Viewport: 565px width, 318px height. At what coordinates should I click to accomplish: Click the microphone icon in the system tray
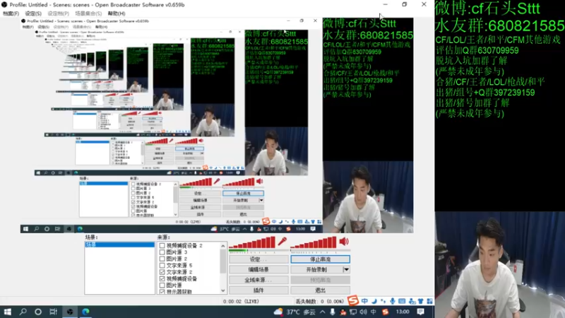pyautogui.click(x=332, y=312)
